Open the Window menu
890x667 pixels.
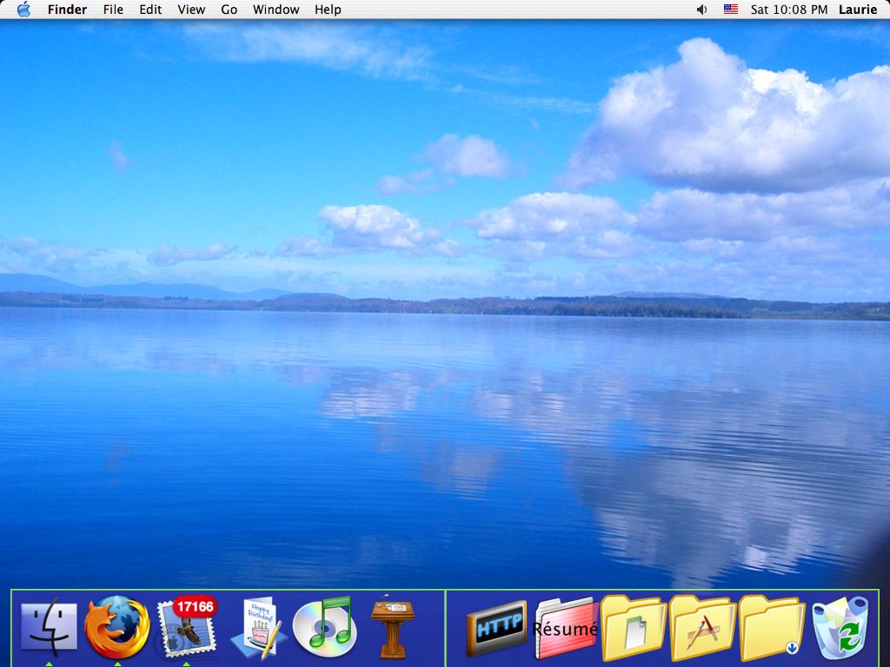coord(276,10)
